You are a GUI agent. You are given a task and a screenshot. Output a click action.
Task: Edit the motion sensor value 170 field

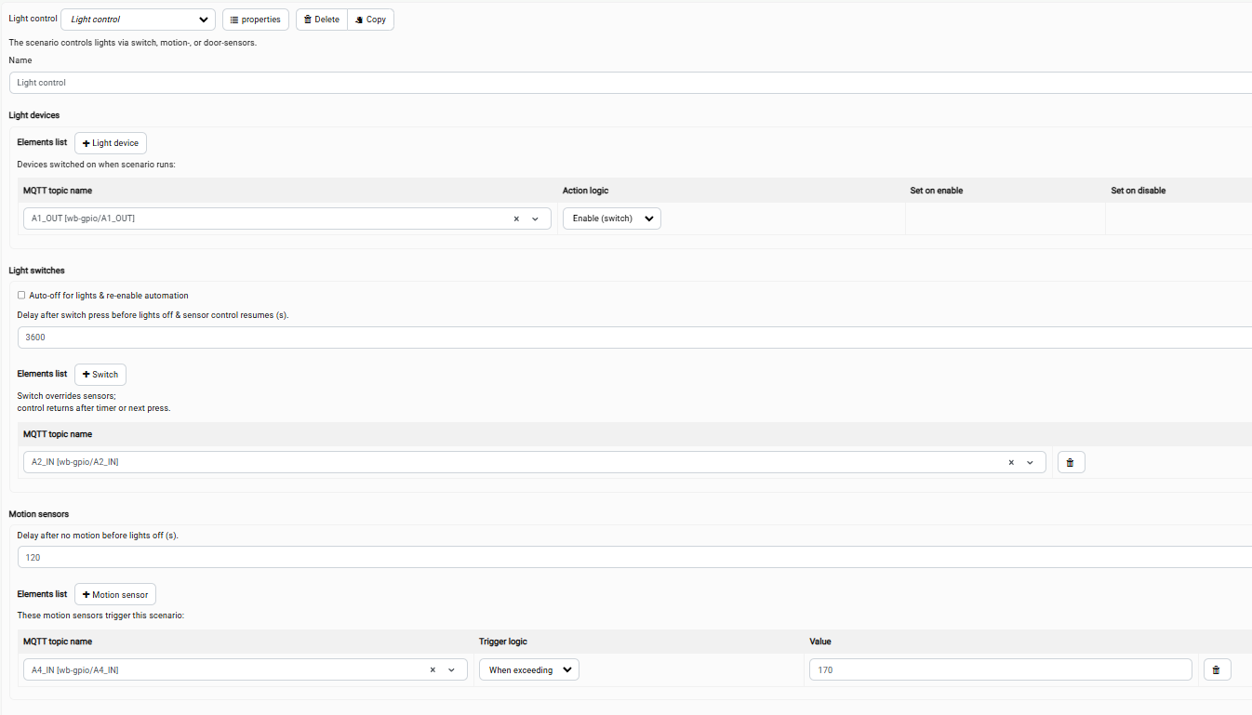[1001, 669]
